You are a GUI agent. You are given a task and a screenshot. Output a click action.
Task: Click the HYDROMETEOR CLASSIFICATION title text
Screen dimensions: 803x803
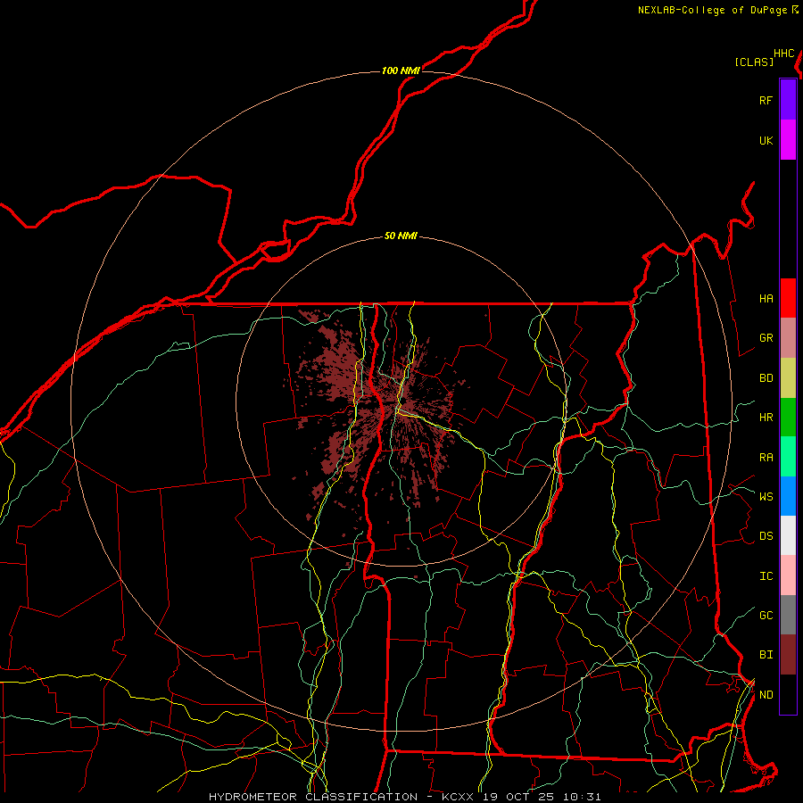tap(313, 797)
